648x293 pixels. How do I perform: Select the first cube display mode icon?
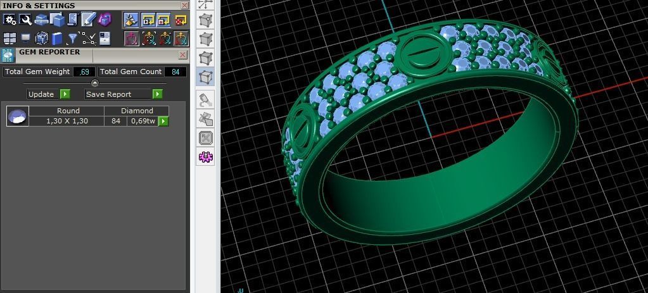[x=206, y=20]
